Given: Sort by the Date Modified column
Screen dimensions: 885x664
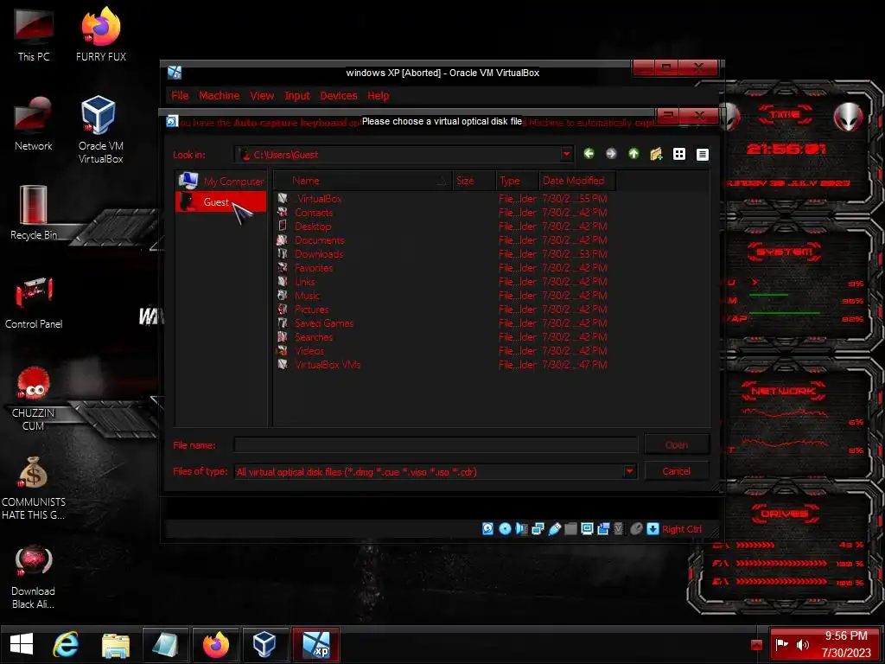Looking at the screenshot, I should 576,181.
